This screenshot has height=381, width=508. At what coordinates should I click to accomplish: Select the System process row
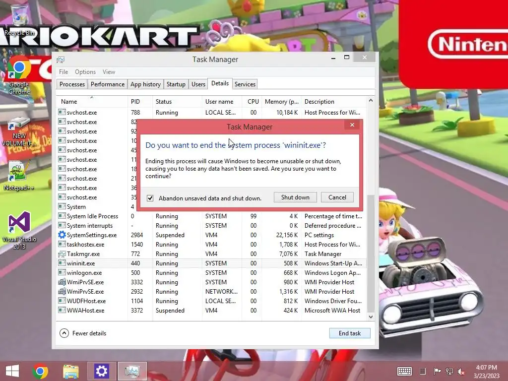click(x=97, y=207)
